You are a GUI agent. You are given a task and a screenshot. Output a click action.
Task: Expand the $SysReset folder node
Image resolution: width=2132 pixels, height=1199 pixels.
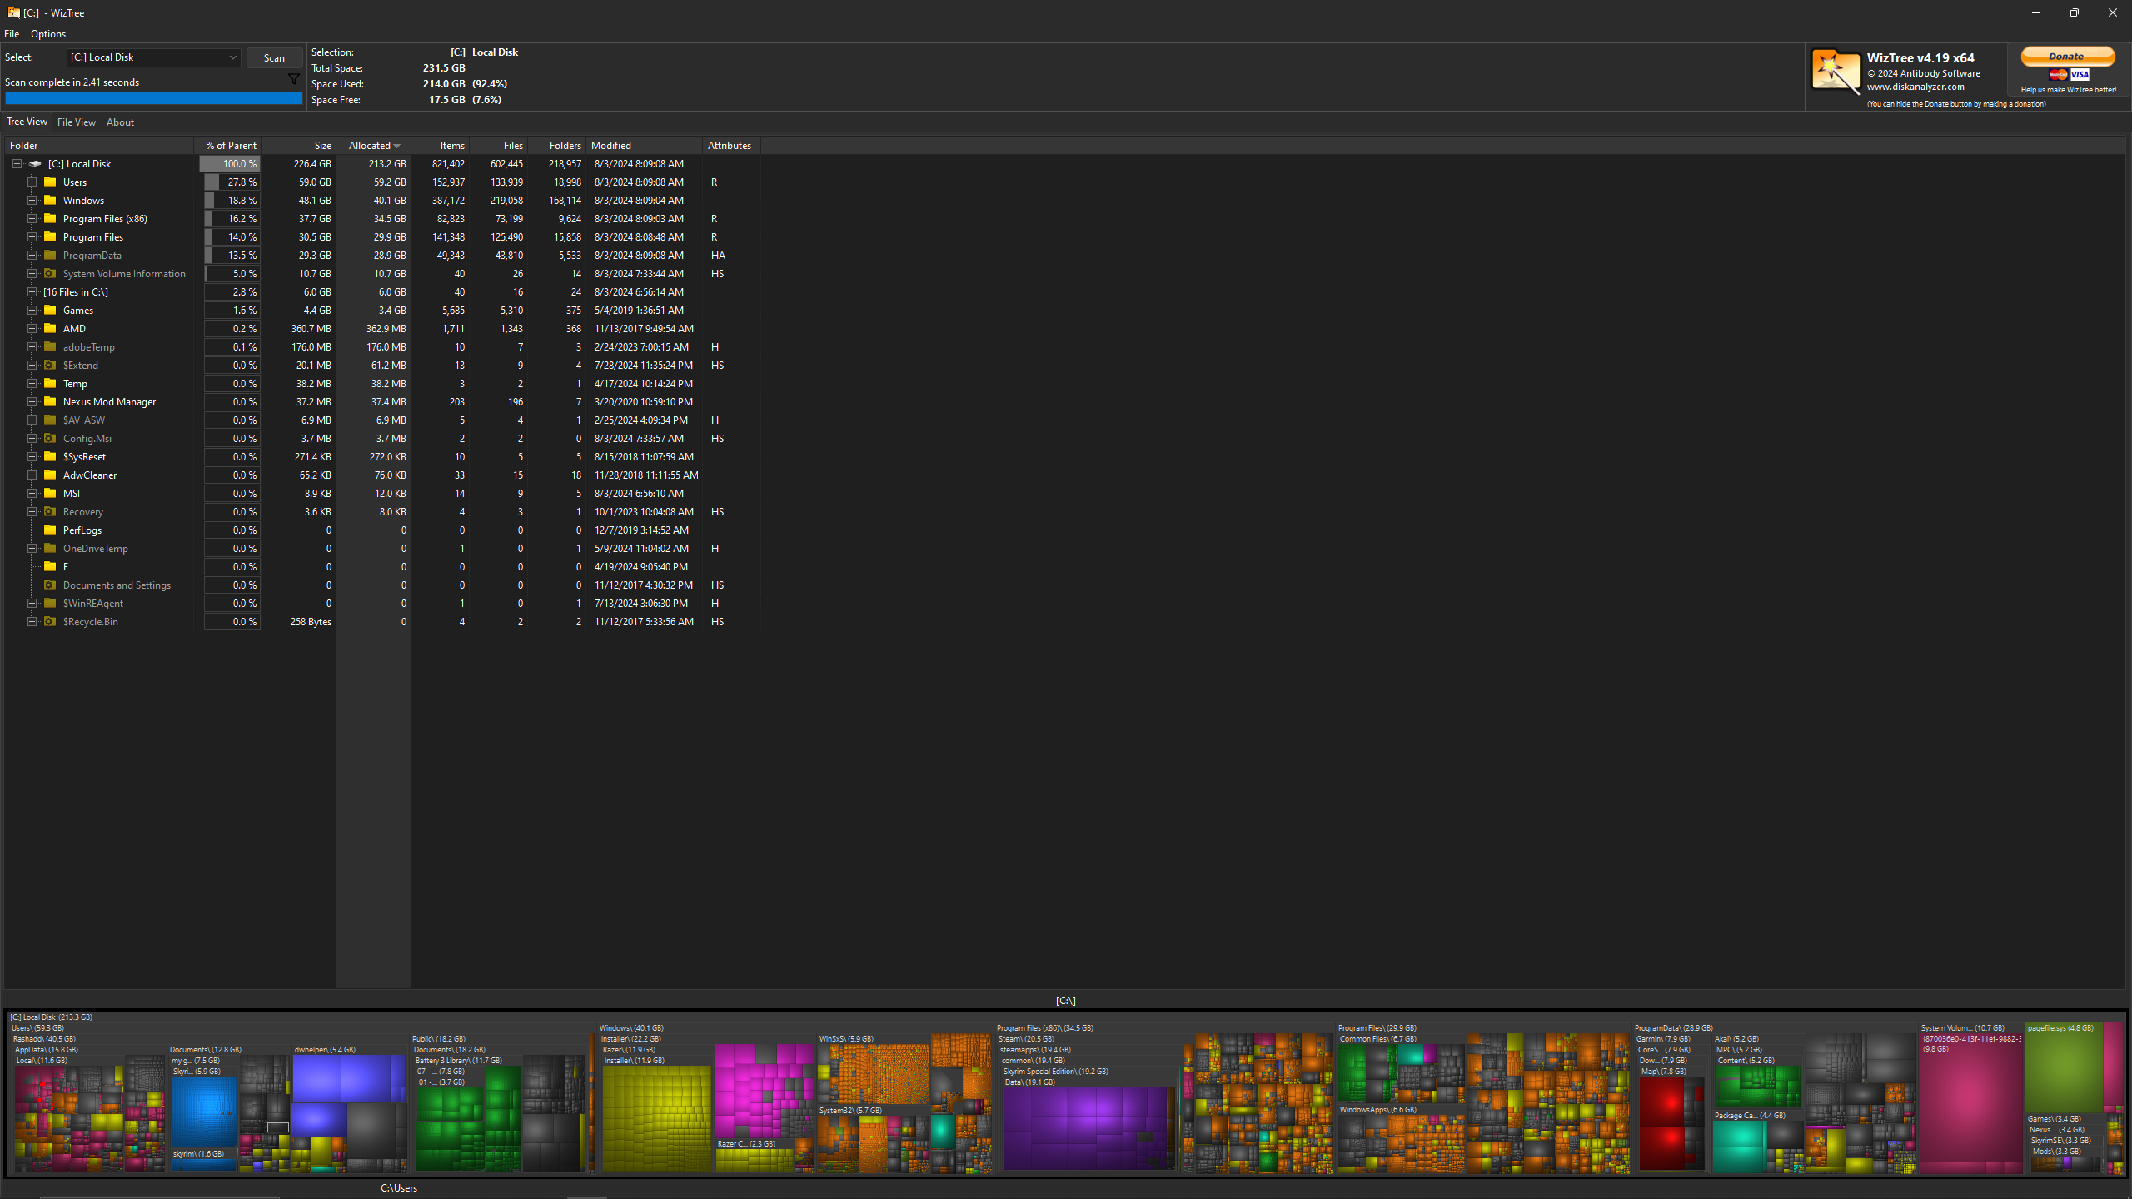point(32,456)
